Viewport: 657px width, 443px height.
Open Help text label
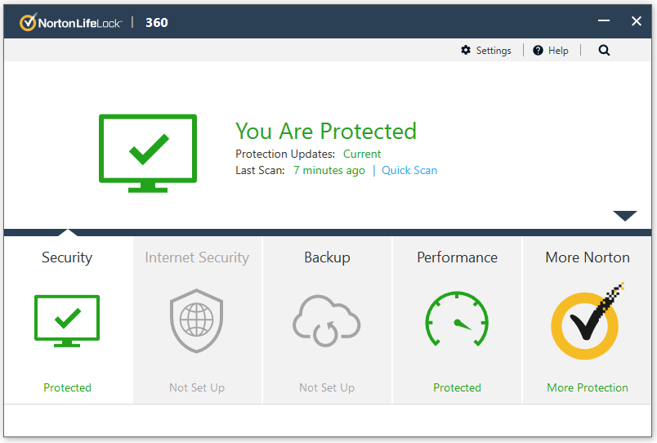point(559,51)
